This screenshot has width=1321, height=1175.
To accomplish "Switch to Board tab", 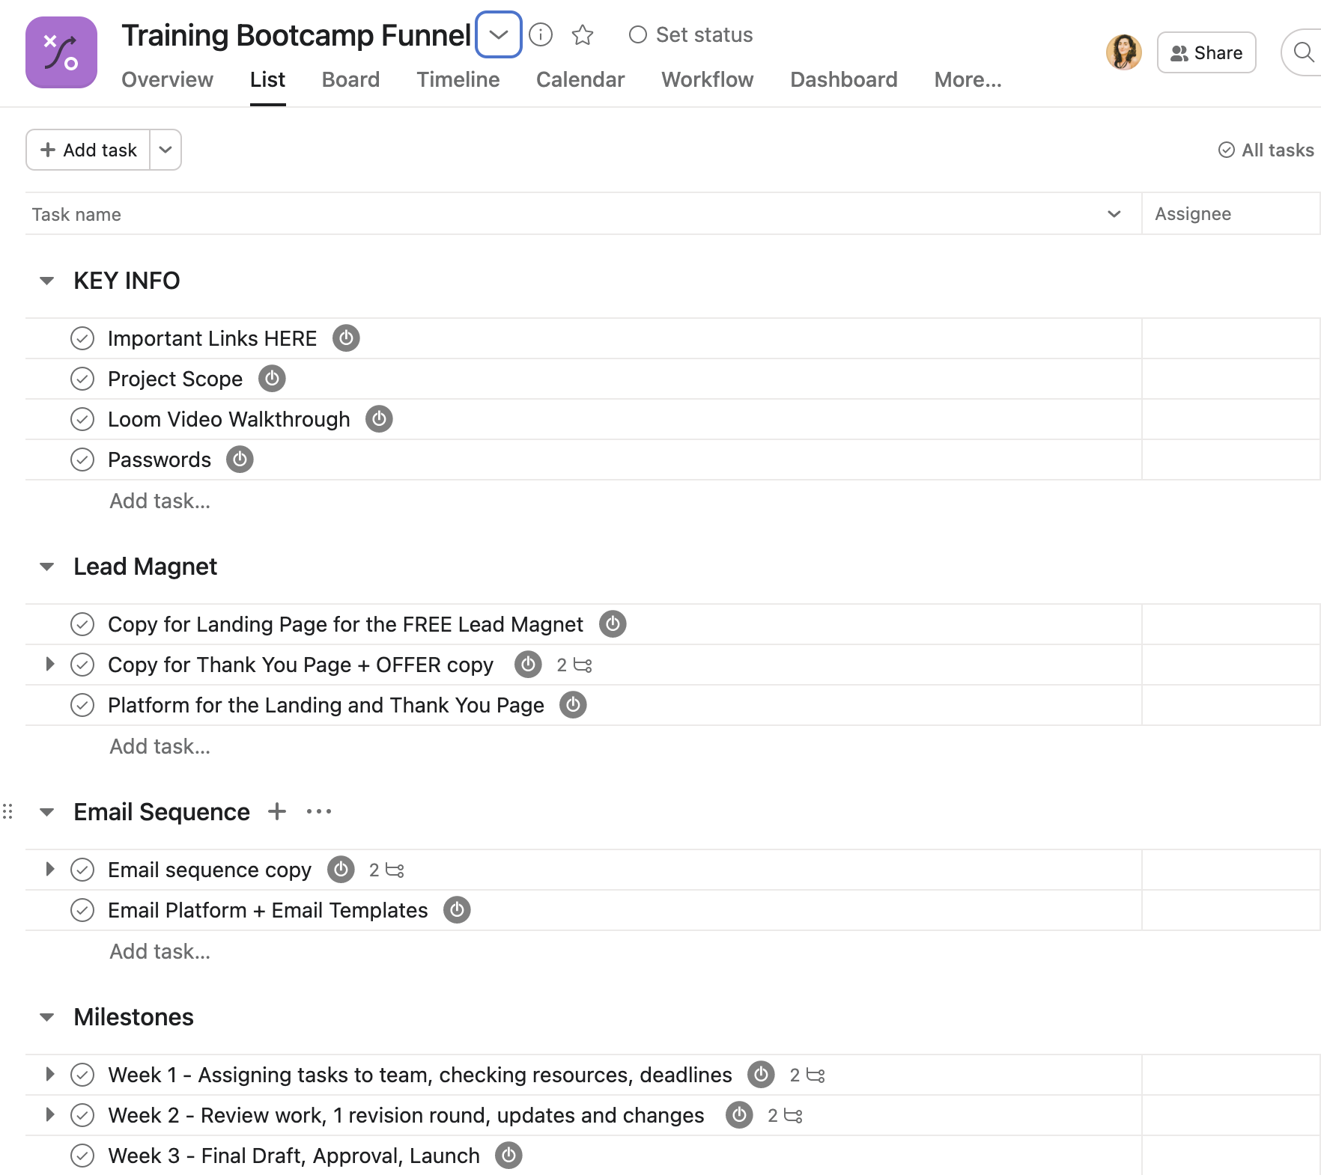I will click(x=350, y=79).
